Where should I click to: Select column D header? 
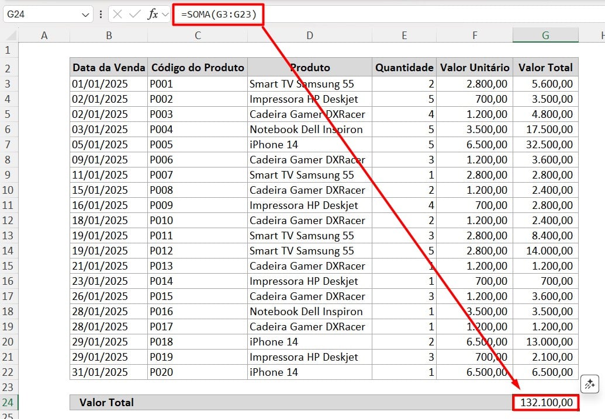(310, 36)
